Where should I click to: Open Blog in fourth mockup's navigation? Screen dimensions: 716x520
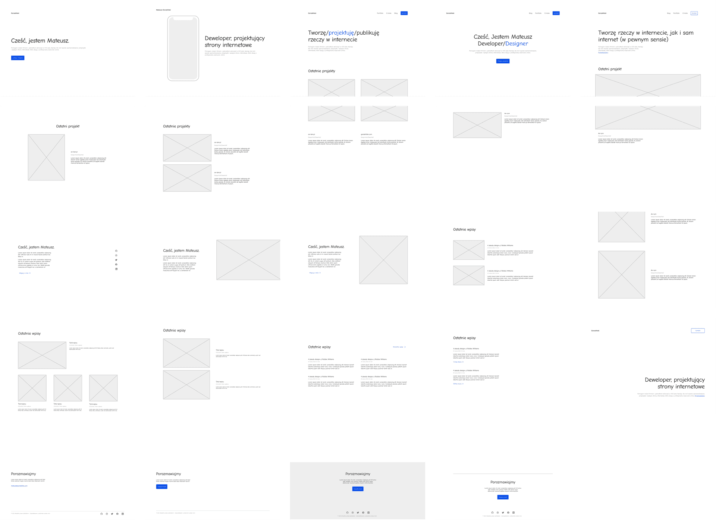(531, 13)
